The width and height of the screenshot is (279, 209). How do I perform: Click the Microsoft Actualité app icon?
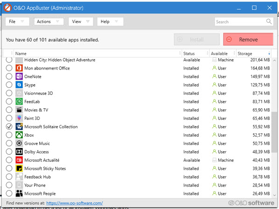(x=19, y=160)
